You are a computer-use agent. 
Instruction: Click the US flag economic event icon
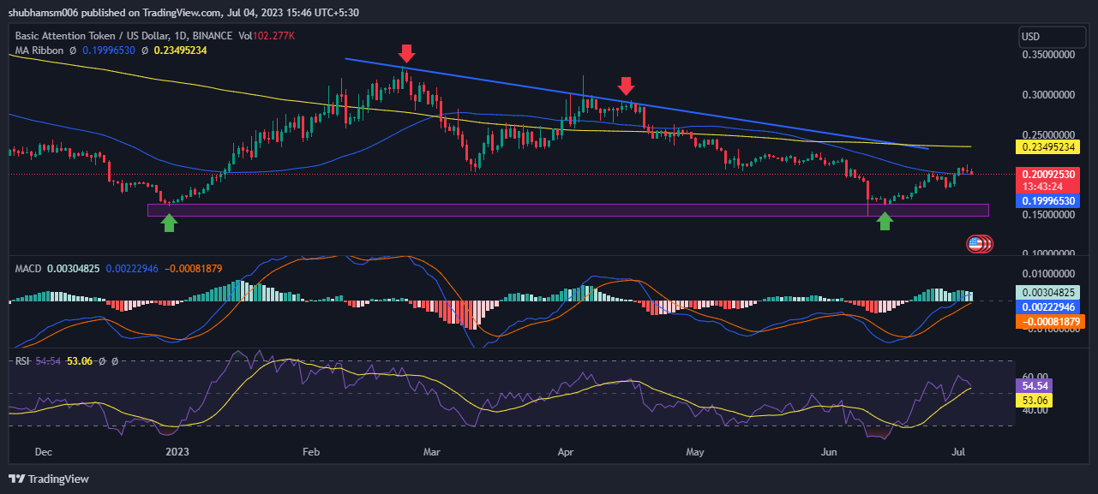pos(975,244)
